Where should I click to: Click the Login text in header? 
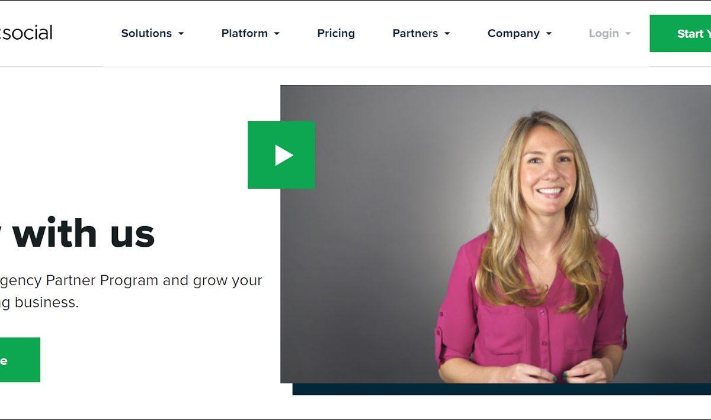604,33
